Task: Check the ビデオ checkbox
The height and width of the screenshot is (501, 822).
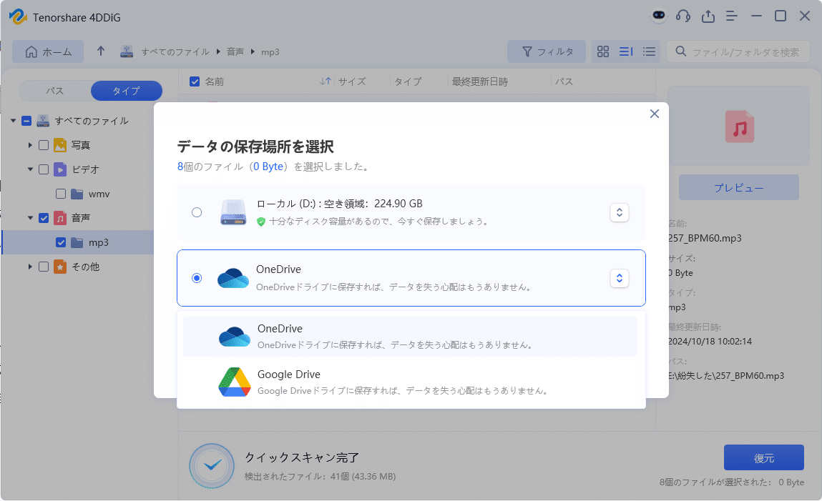Action: [44, 169]
